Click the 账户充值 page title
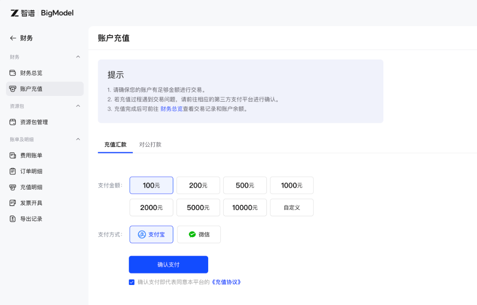Screen dimensions: 477x305 pyautogui.click(x=114, y=38)
